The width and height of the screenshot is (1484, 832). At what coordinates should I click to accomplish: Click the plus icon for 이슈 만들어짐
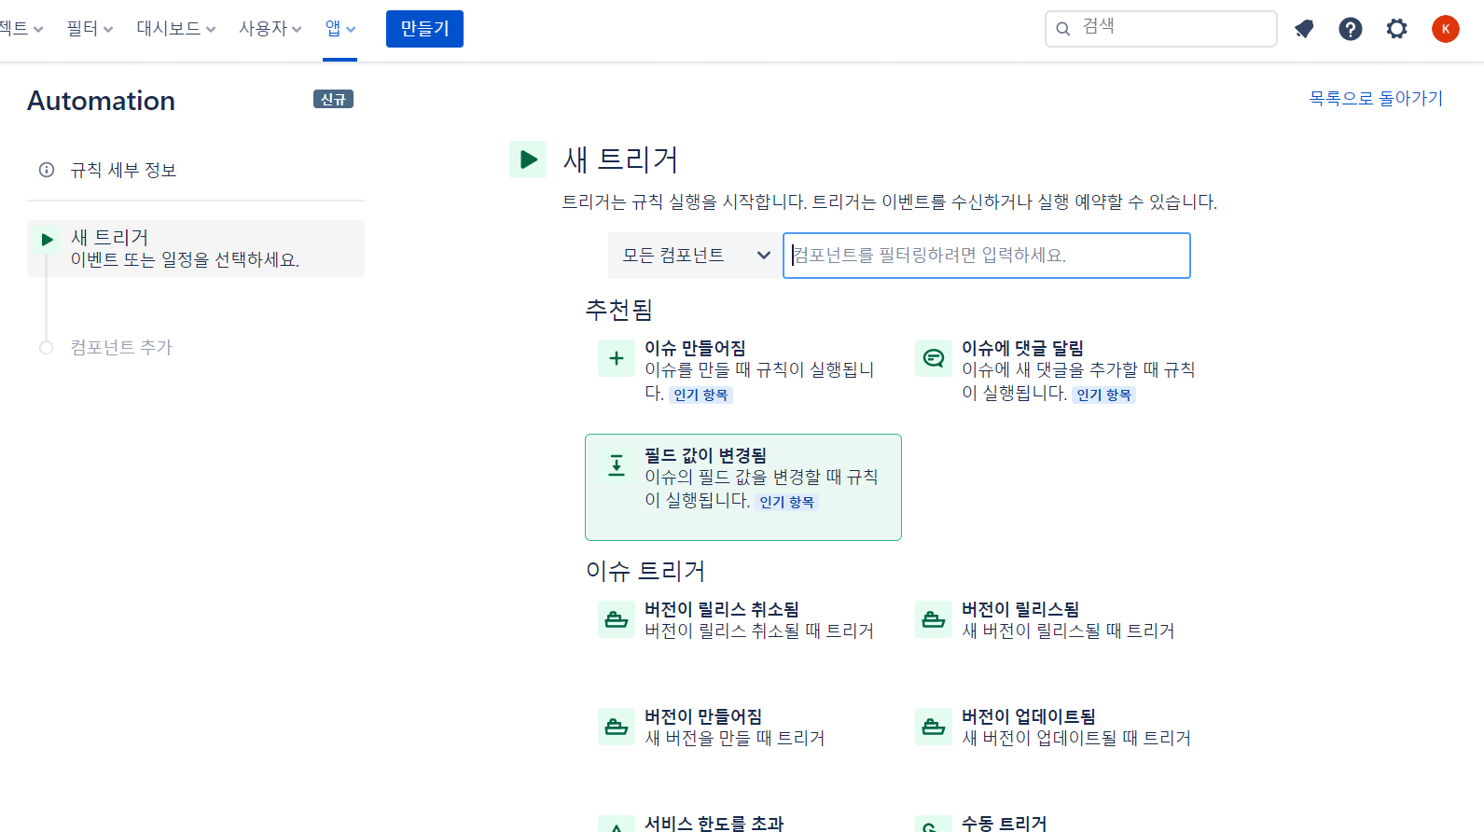617,358
